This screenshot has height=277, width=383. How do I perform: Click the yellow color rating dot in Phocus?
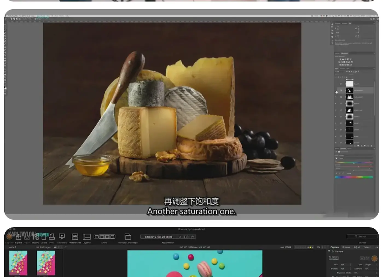click(310, 247)
